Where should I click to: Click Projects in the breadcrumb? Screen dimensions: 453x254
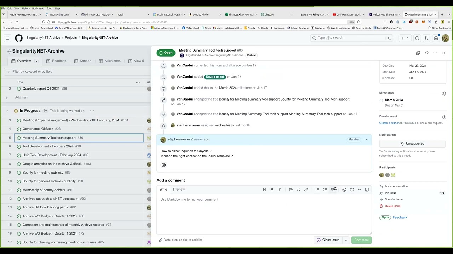(x=71, y=38)
